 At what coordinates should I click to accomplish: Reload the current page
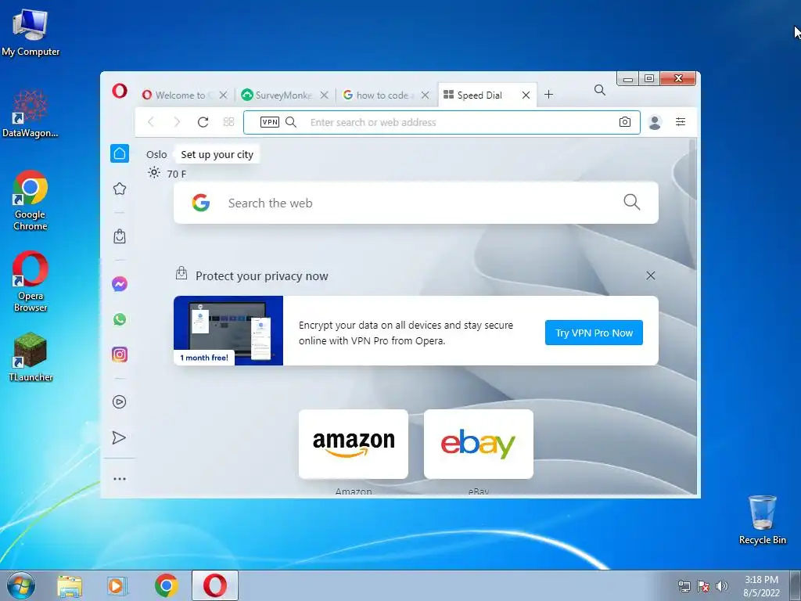click(203, 122)
